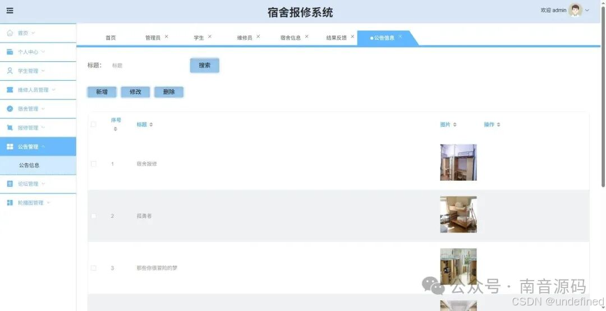Expand the 维修人员管理 sidebar chevron
Image resolution: width=606 pixels, height=311 pixels.
pos(53,90)
